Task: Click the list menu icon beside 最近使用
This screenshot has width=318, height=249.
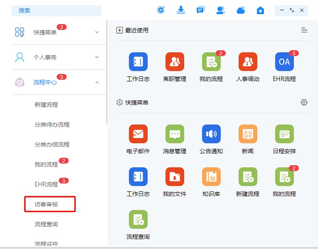Action: tap(304, 30)
